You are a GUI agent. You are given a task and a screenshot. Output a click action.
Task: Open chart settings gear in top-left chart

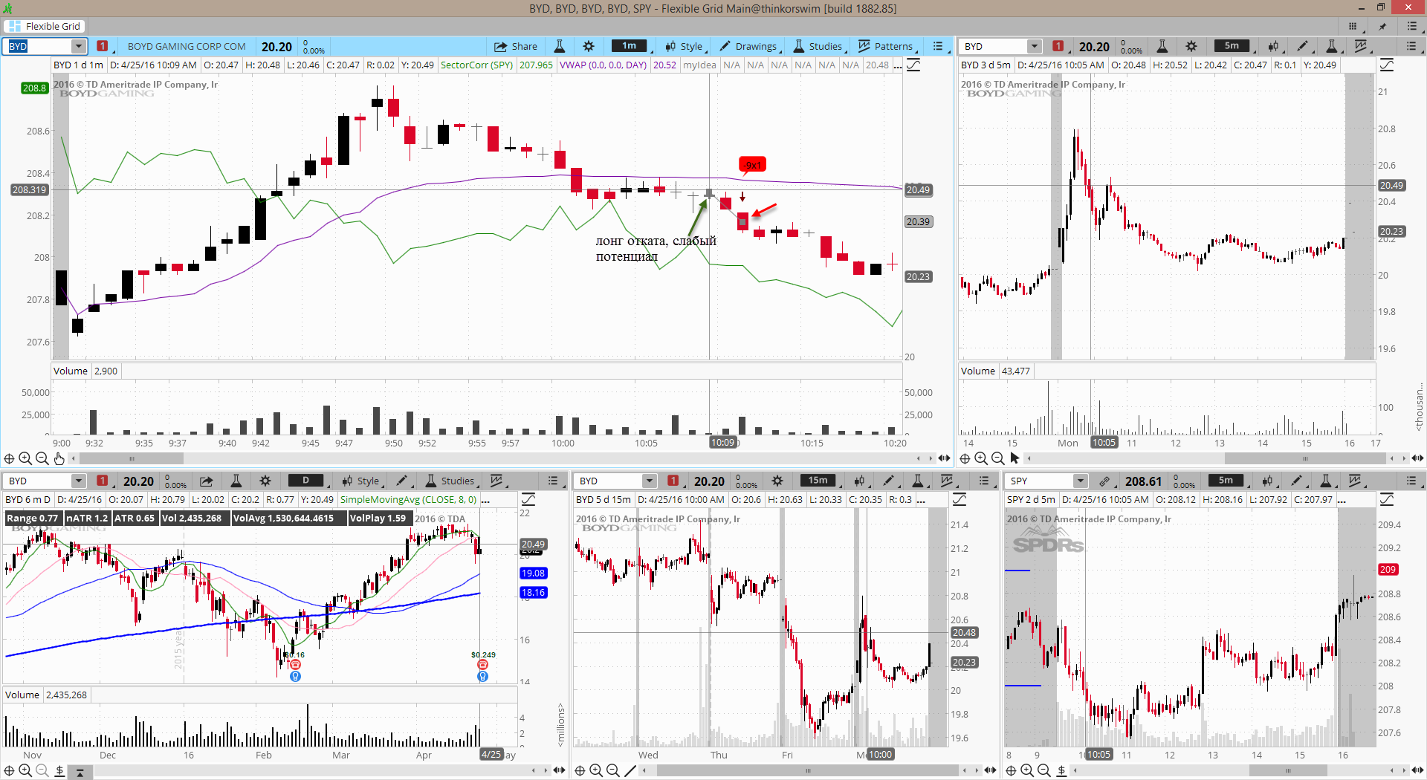(589, 46)
